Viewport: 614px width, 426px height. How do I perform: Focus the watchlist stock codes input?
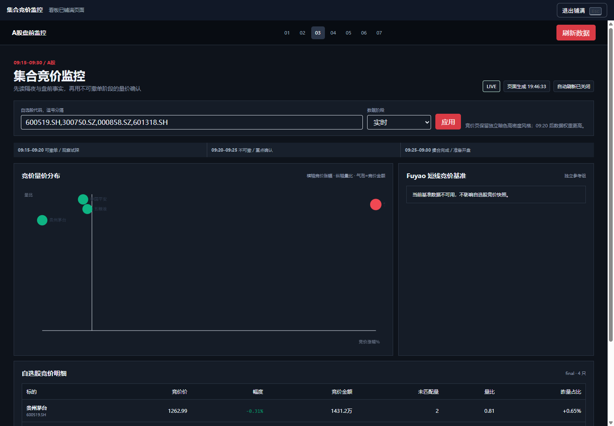192,122
